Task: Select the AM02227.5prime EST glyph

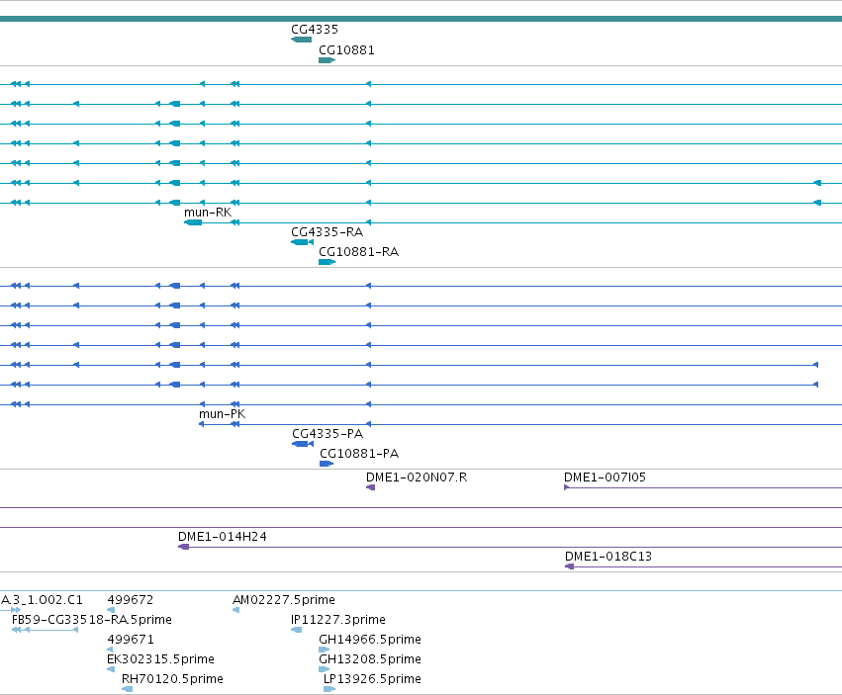Action: tap(236, 610)
